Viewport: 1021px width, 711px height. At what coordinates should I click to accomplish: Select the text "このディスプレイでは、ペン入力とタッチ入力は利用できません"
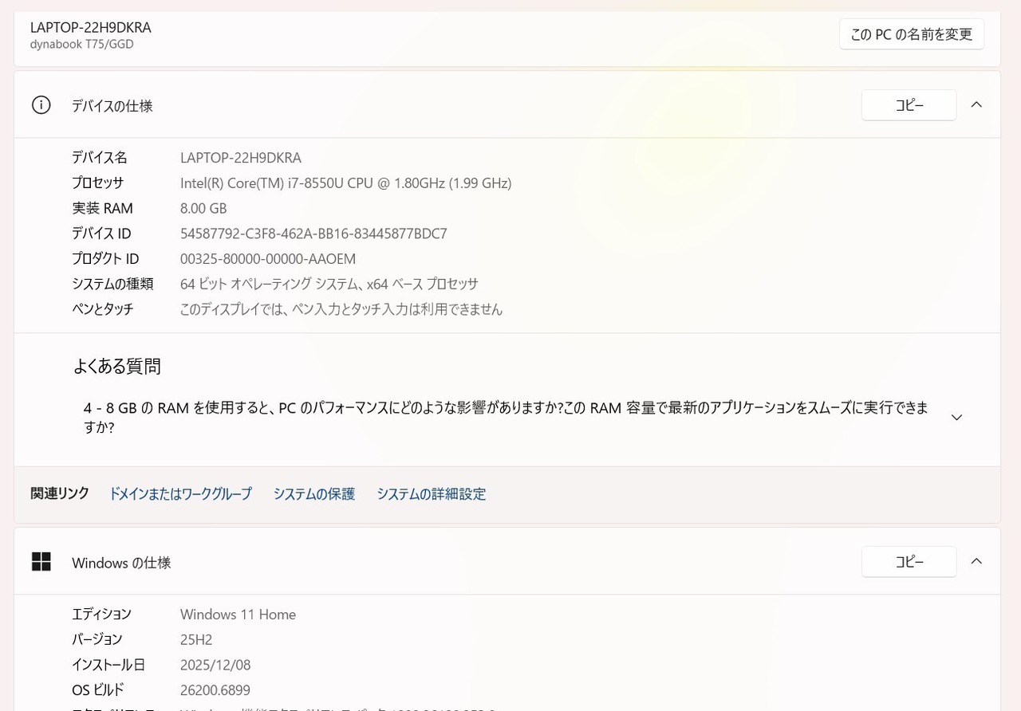click(x=341, y=309)
